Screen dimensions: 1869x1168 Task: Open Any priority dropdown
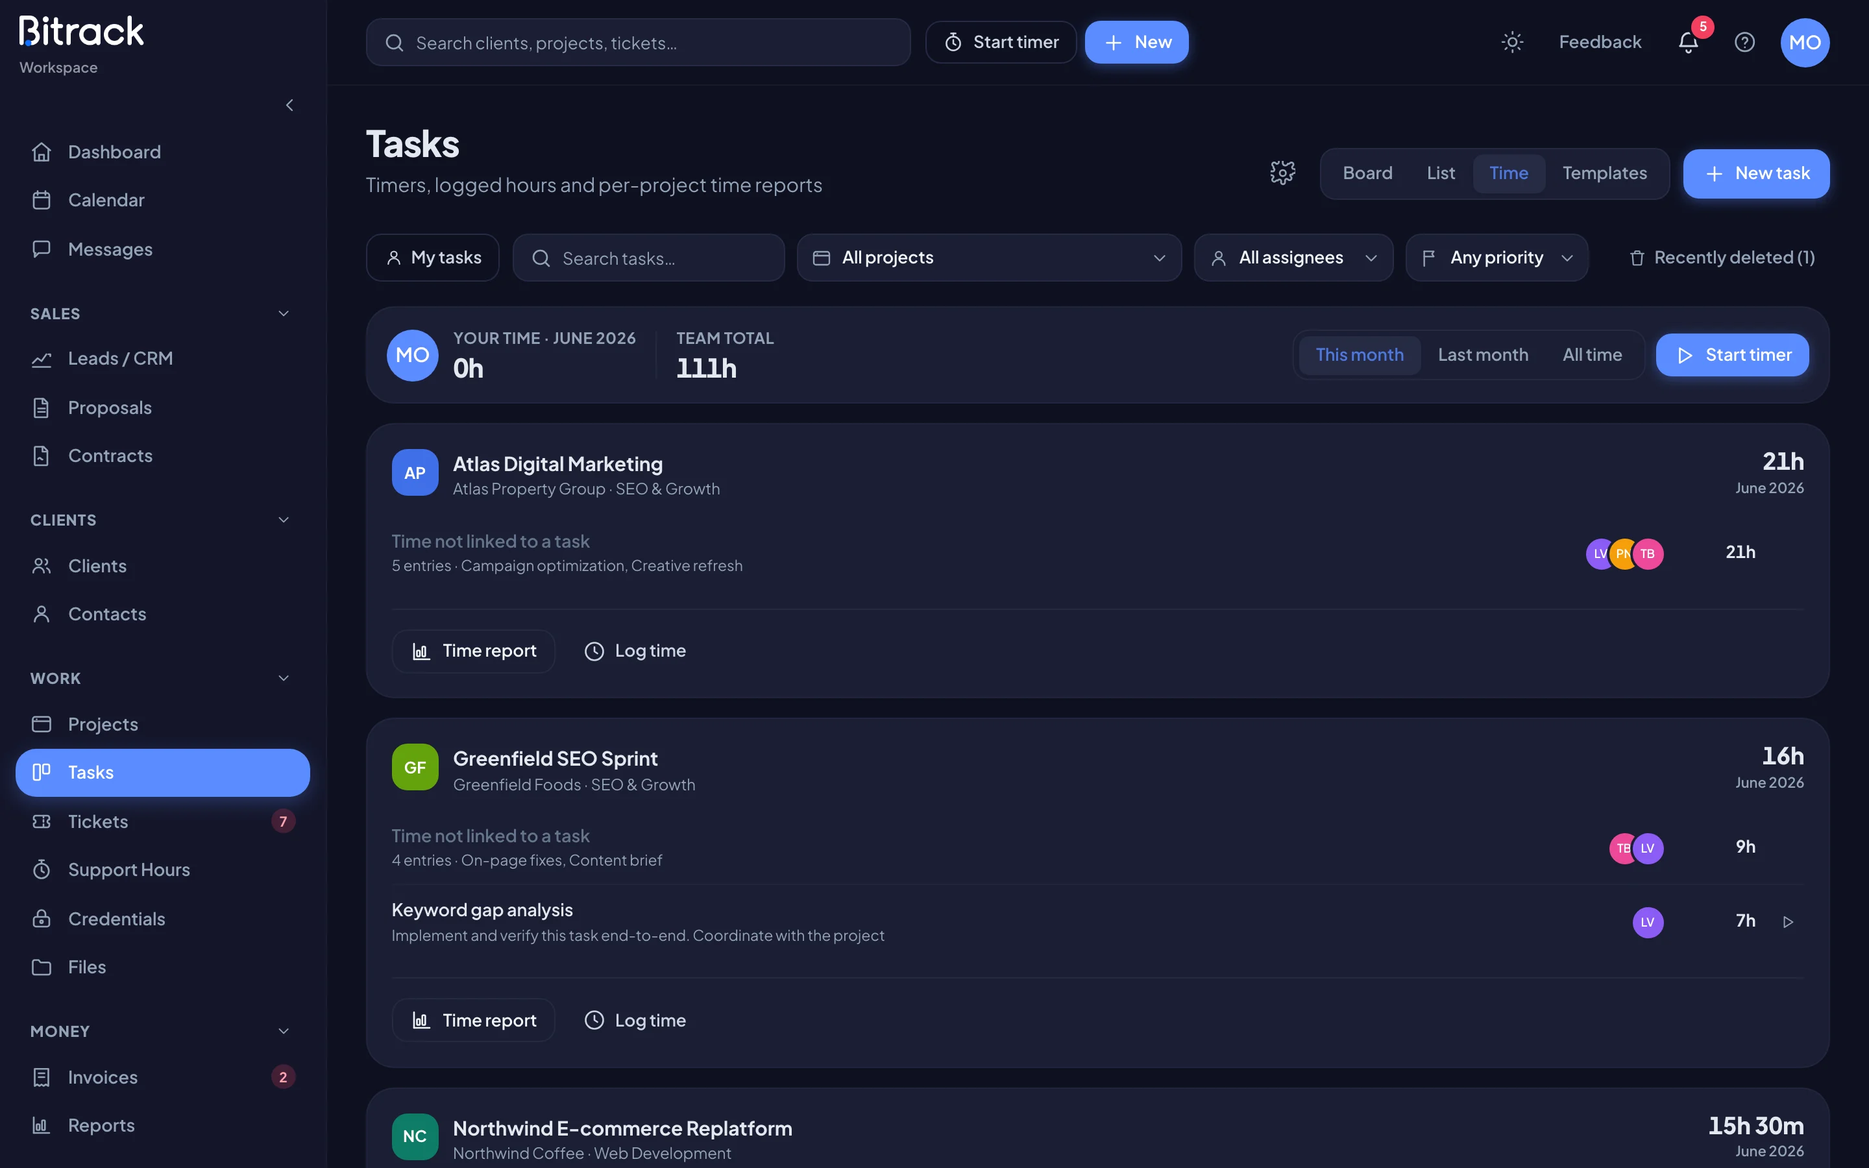point(1496,257)
